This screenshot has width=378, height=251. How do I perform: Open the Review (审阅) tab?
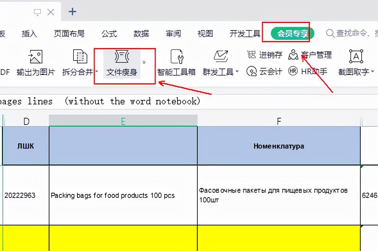pyautogui.click(x=173, y=34)
